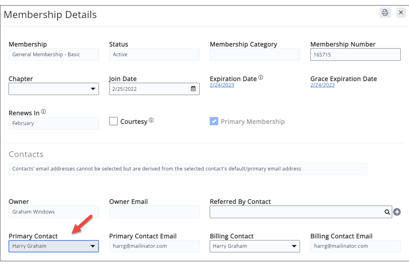Open the Join Date calendar picker

point(193,89)
